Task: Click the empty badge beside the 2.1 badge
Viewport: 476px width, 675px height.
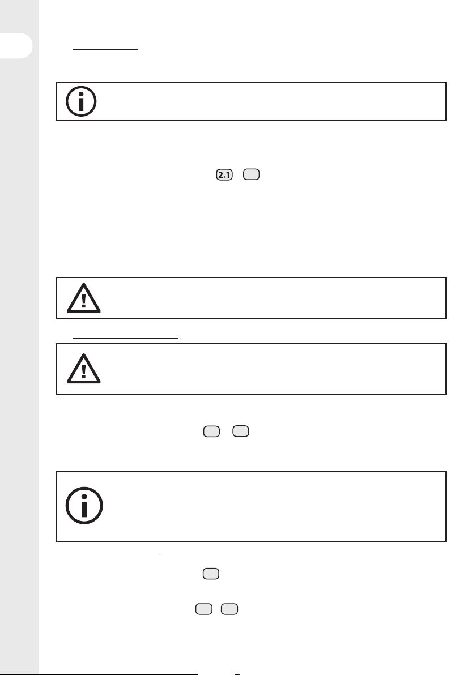Action: click(252, 174)
